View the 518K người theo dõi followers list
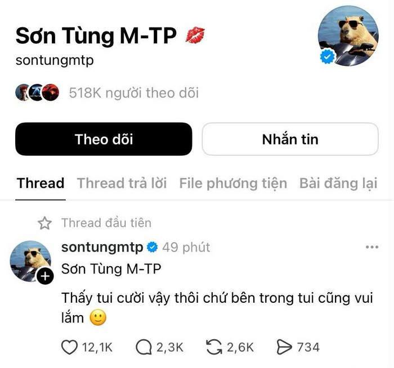 [134, 93]
